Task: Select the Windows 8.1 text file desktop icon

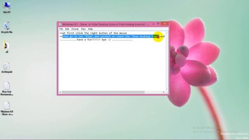Action: (x=7, y=108)
